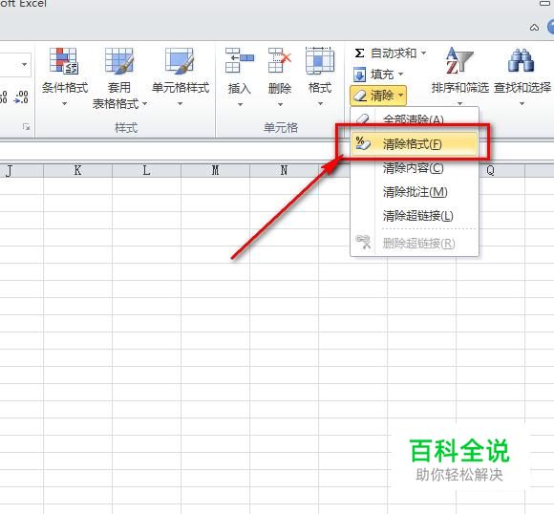
Task: Open the number format combo box arrow
Action: coord(24,65)
